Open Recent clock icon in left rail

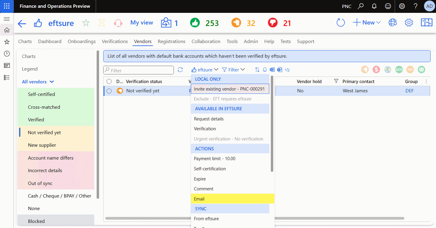click(x=7, y=54)
